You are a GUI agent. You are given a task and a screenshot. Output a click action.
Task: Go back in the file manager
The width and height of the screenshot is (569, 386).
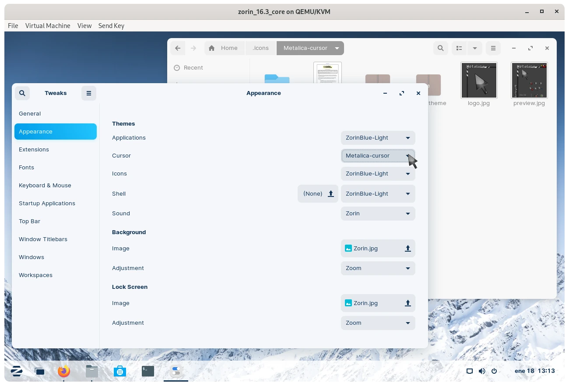point(177,48)
